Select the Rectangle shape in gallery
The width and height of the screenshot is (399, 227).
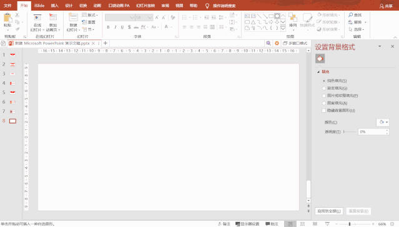click(271, 16)
